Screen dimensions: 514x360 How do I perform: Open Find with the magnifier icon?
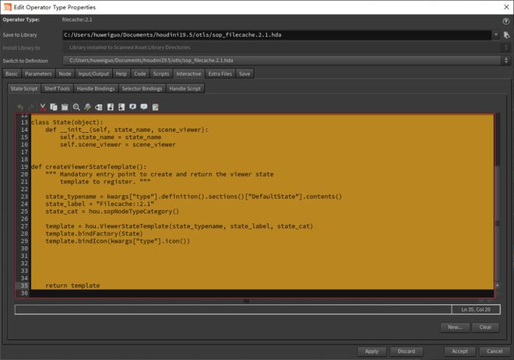76,106
